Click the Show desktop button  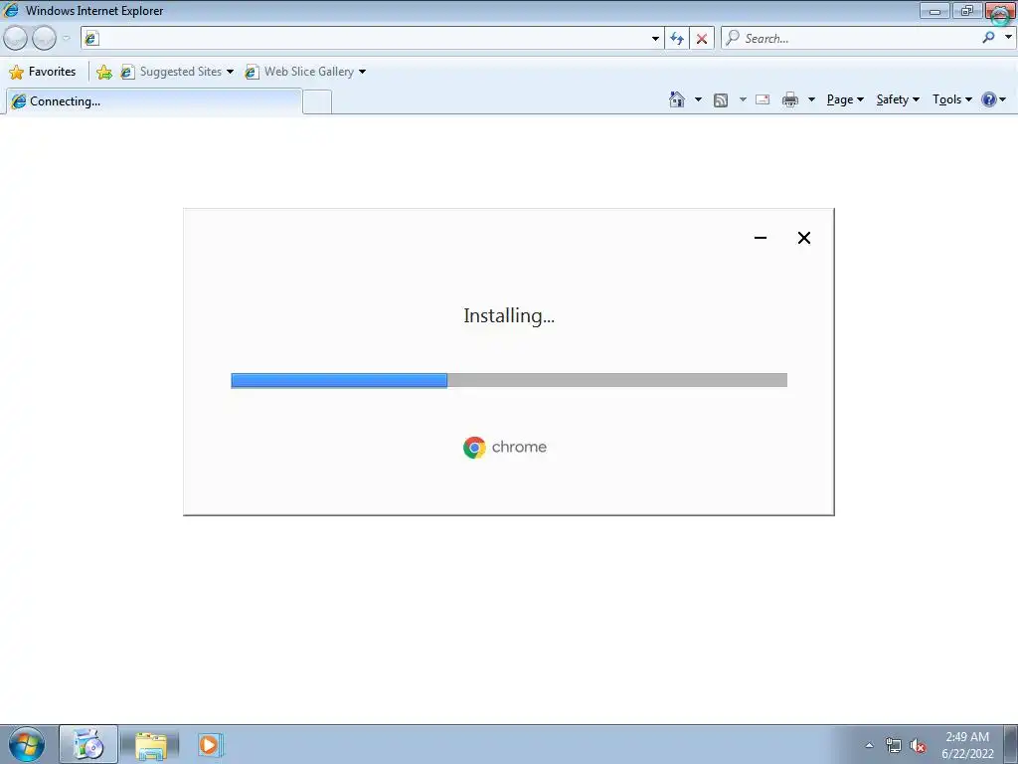point(1011,744)
